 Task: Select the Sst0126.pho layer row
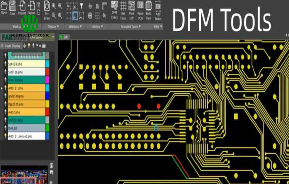coord(26,72)
